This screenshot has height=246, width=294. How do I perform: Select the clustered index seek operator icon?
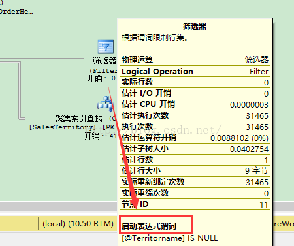coord(106,104)
